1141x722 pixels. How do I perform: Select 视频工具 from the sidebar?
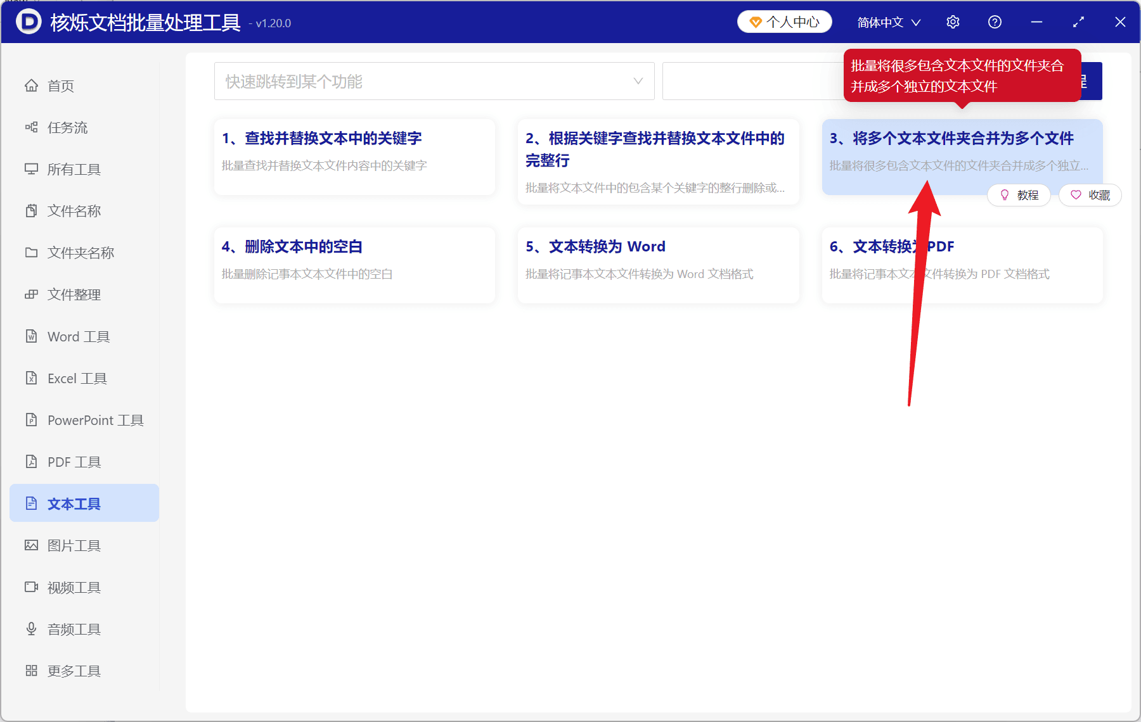[x=73, y=587]
